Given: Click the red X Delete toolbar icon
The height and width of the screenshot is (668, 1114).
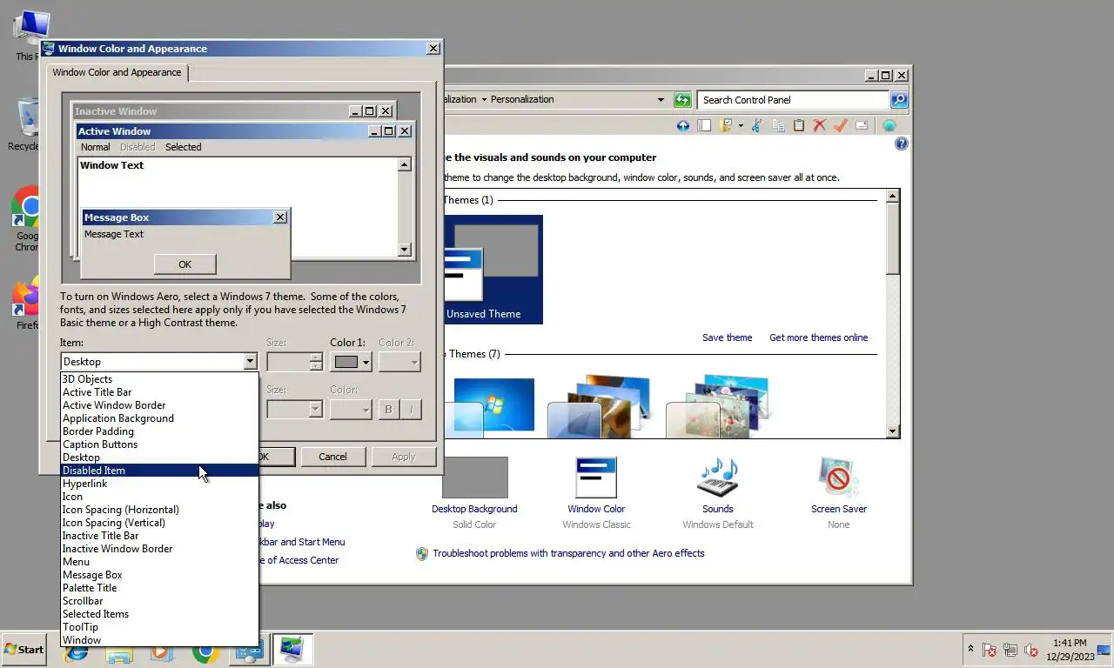Looking at the screenshot, I should tap(819, 126).
